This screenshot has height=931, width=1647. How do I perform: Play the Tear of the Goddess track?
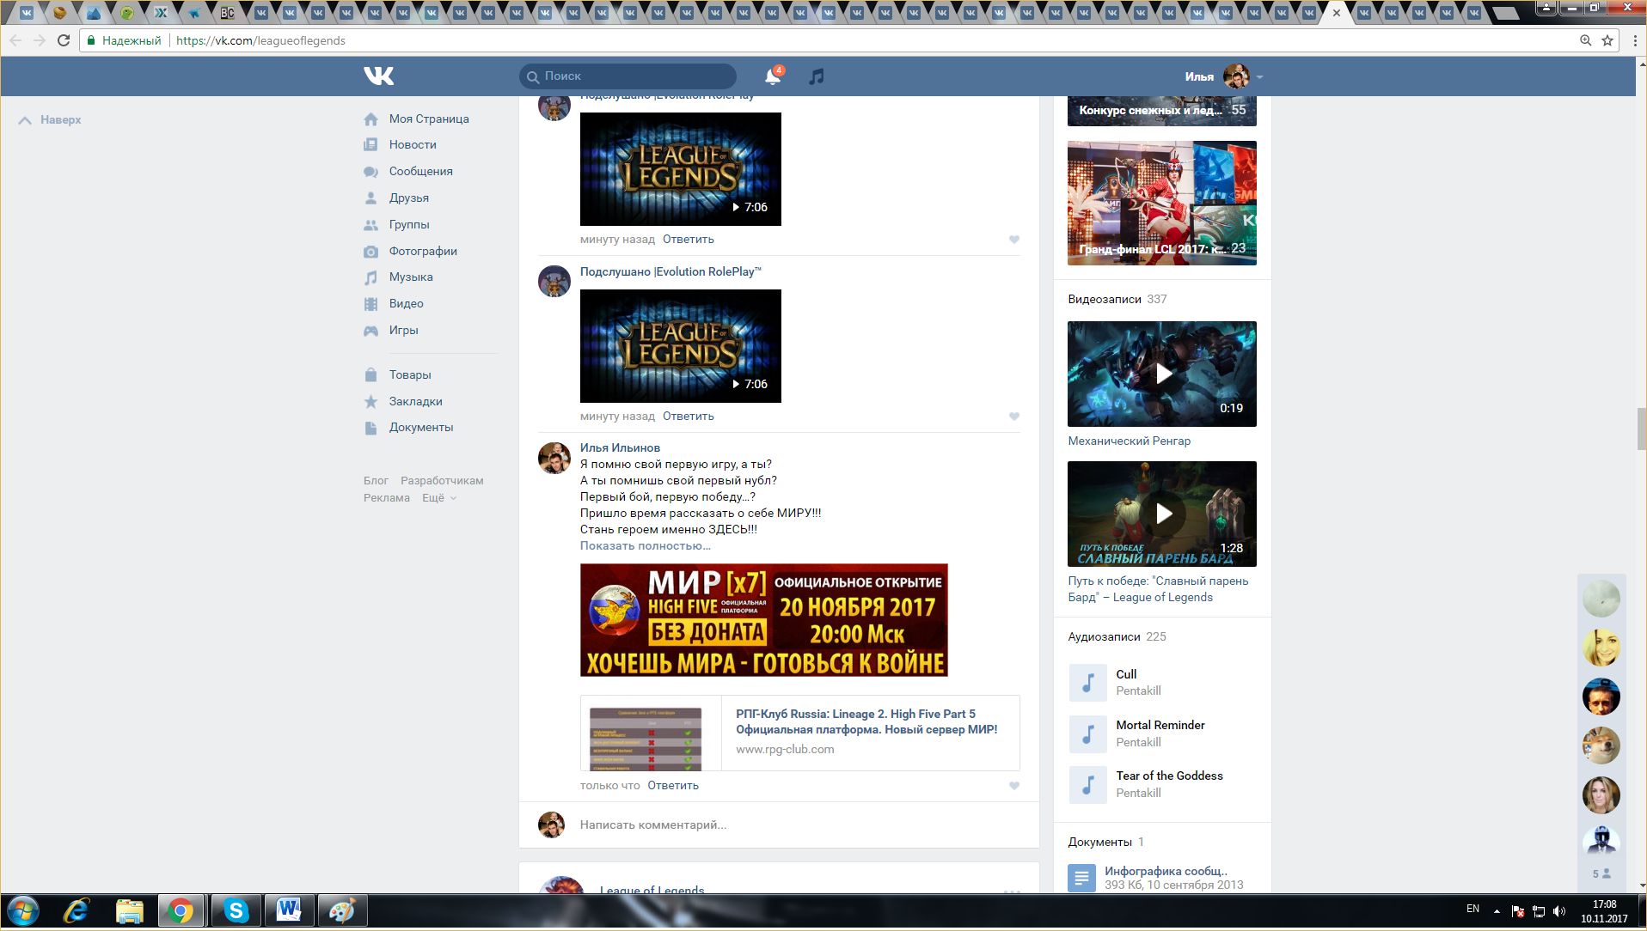[x=1087, y=784]
